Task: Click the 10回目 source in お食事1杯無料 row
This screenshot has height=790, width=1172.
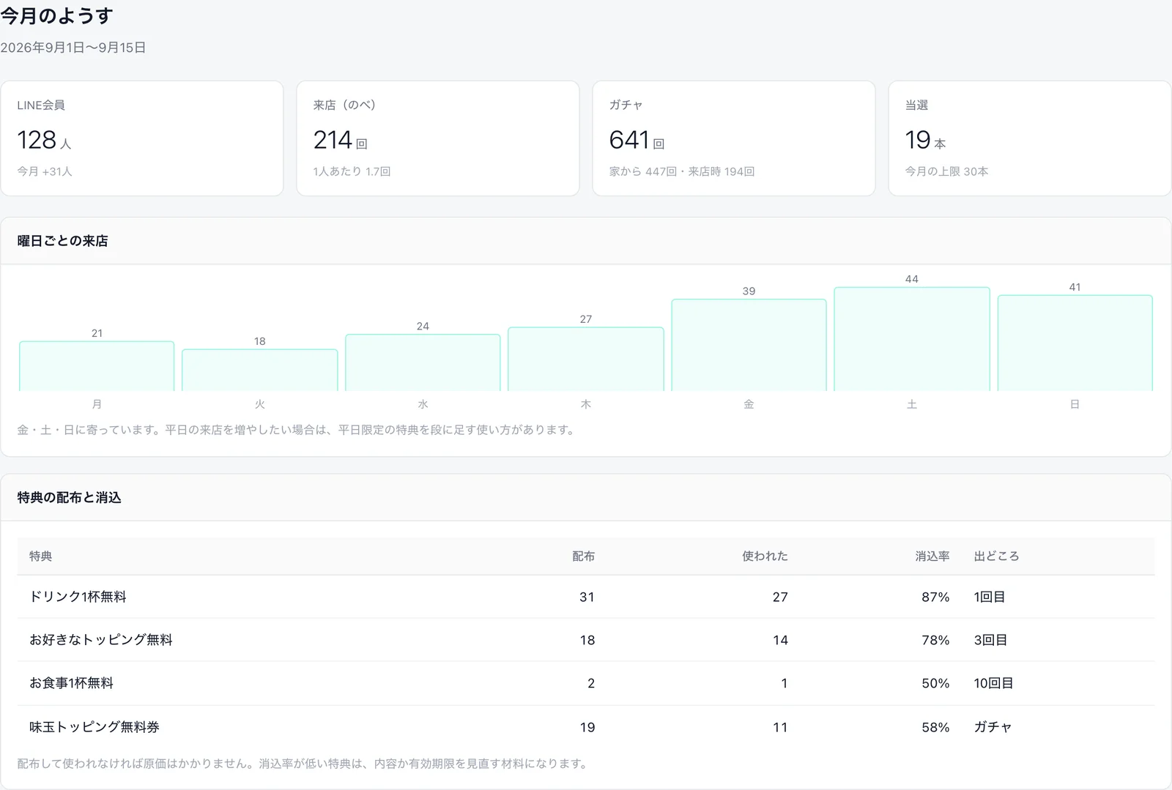Action: pos(993,683)
